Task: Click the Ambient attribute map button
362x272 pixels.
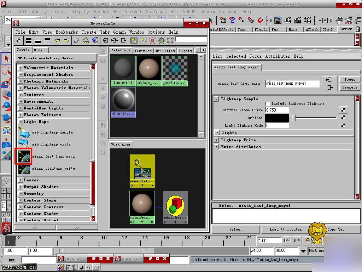Action: point(343,118)
